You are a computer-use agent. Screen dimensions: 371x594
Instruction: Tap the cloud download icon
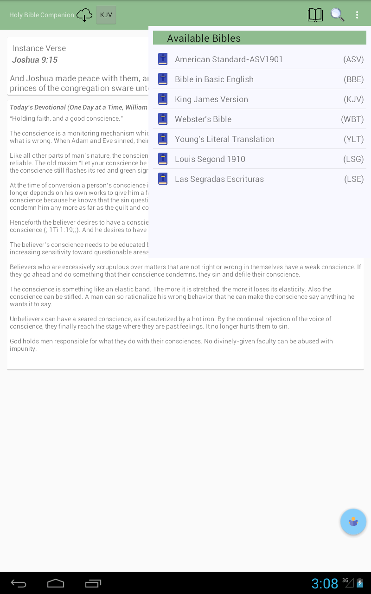click(x=84, y=15)
